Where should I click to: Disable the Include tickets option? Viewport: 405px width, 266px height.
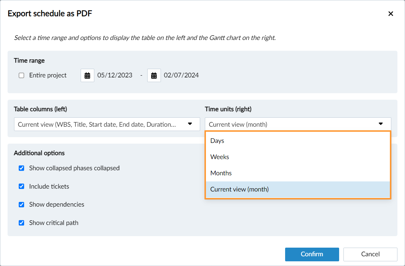pos(22,186)
